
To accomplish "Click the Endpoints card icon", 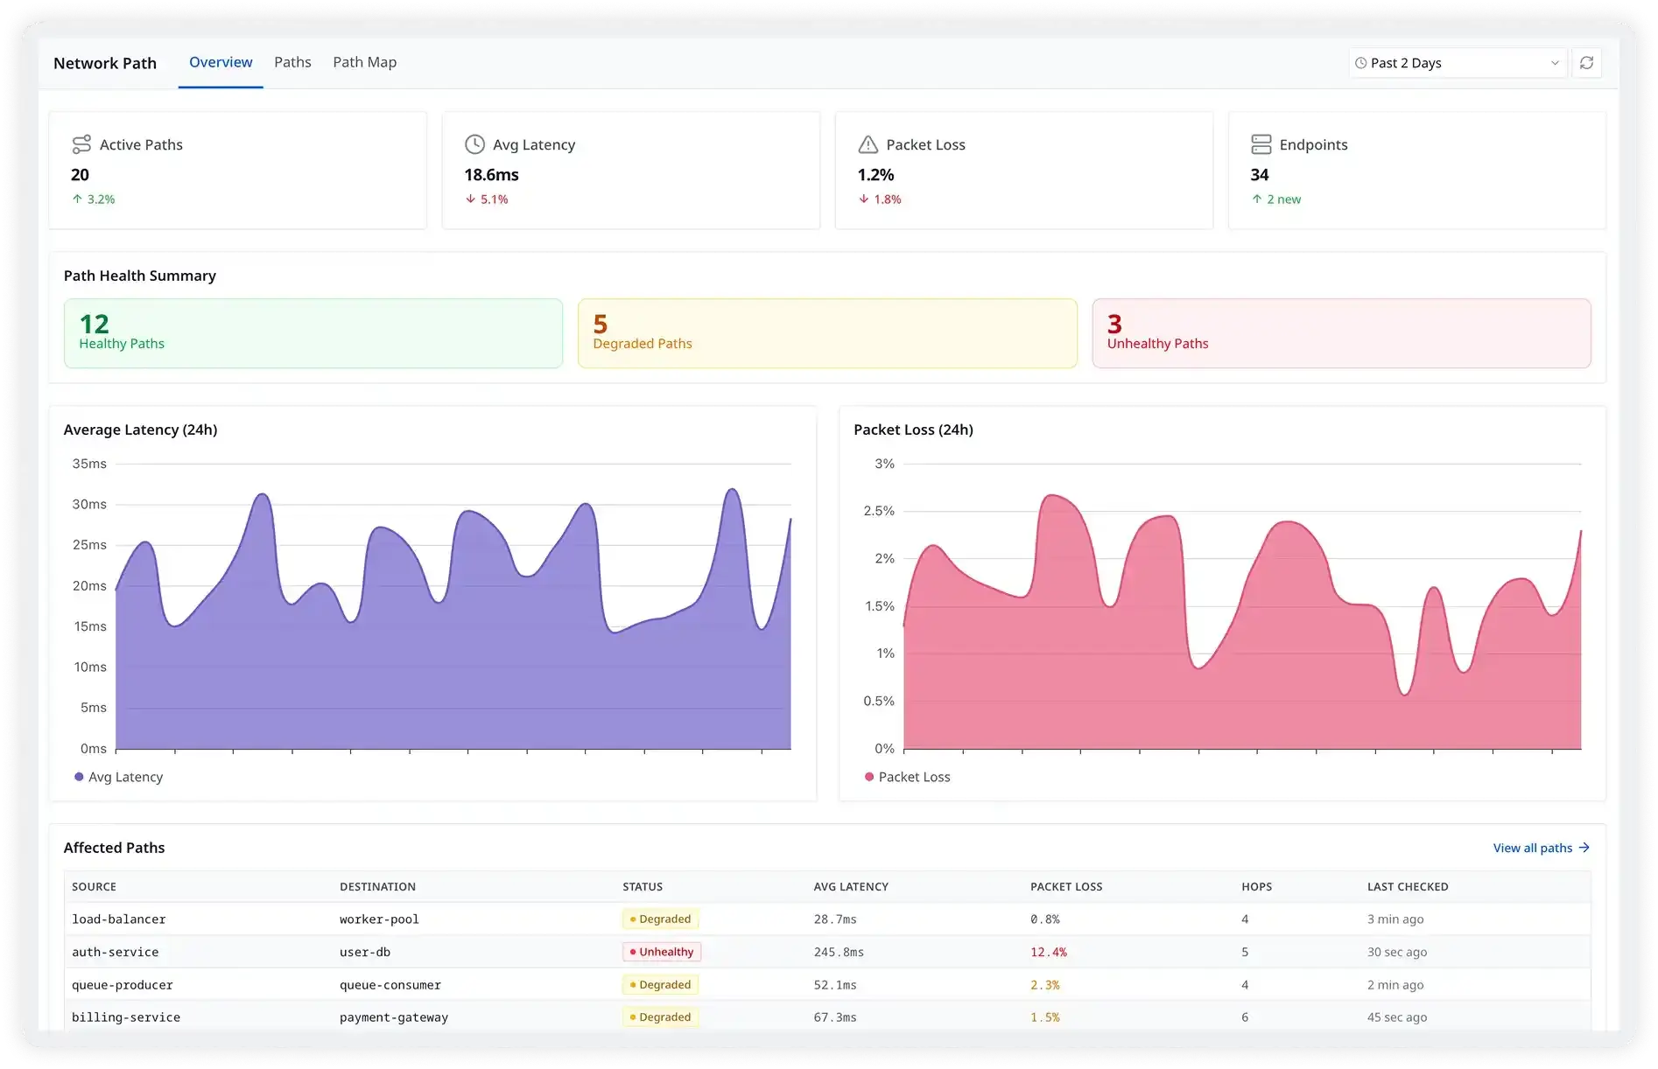I will coord(1261,144).
